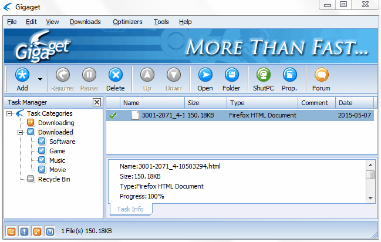Image resolution: width=381 pixels, height=242 pixels.
Task: Click green checkmark status of downloaded file
Action: pyautogui.click(x=113, y=115)
